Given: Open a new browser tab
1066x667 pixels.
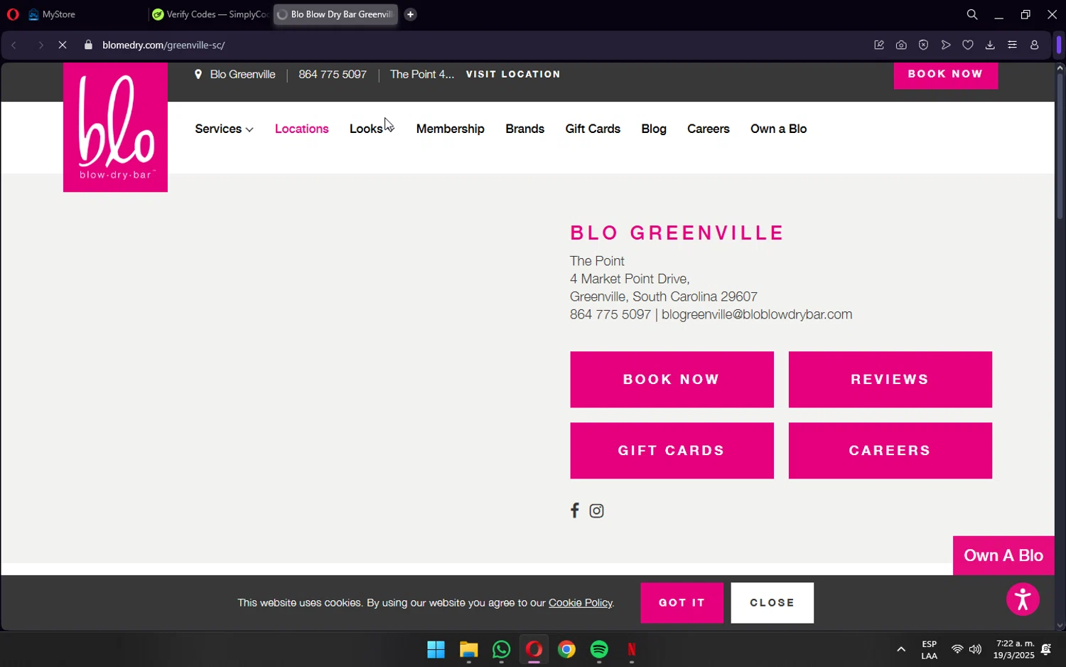Looking at the screenshot, I should [410, 14].
